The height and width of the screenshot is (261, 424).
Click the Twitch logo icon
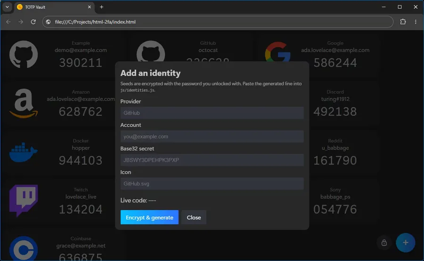tap(24, 201)
